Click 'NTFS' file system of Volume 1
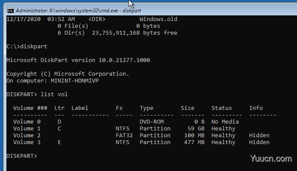The height and width of the screenshot is (171, 297). click(x=123, y=128)
